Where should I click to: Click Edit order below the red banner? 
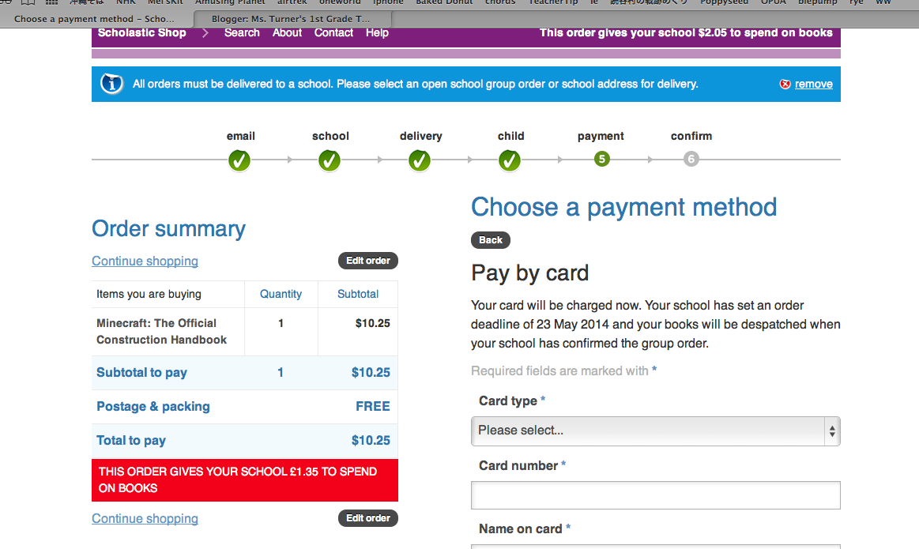368,518
